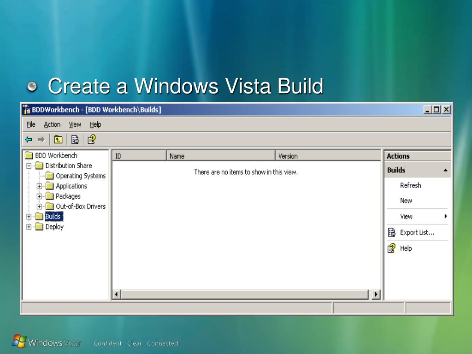The width and height of the screenshot is (472, 354).
Task: Click the Builds folder icon
Action: point(39,217)
